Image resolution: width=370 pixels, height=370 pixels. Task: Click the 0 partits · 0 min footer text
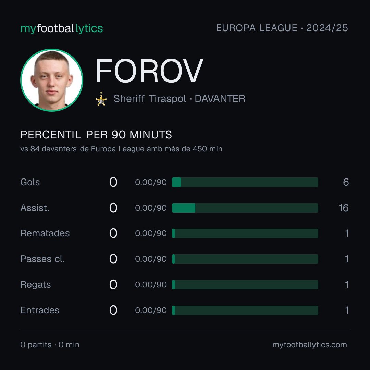50,345
